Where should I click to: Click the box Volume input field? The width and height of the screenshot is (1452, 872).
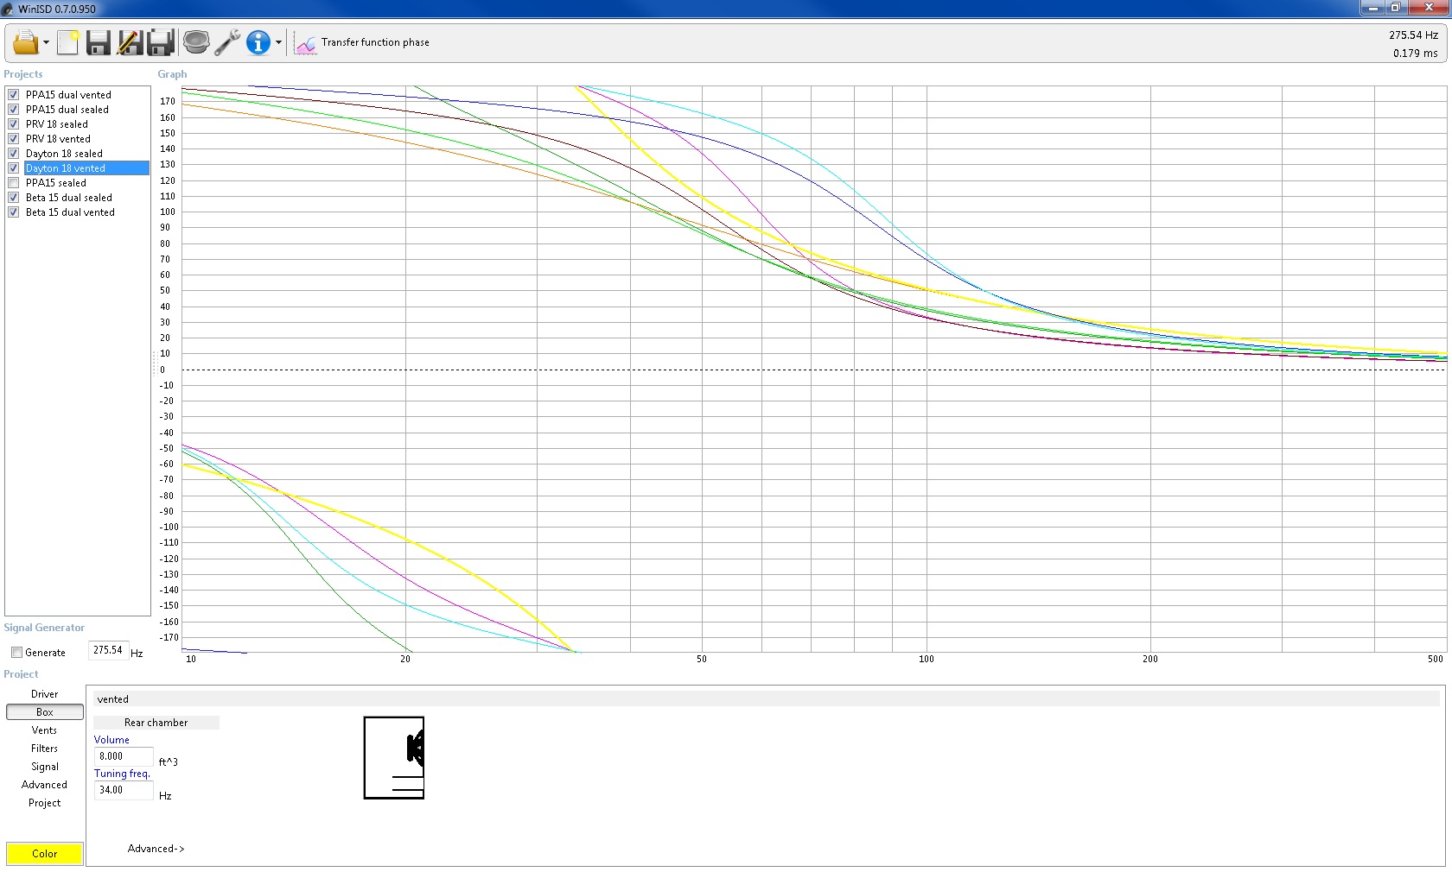pos(124,756)
